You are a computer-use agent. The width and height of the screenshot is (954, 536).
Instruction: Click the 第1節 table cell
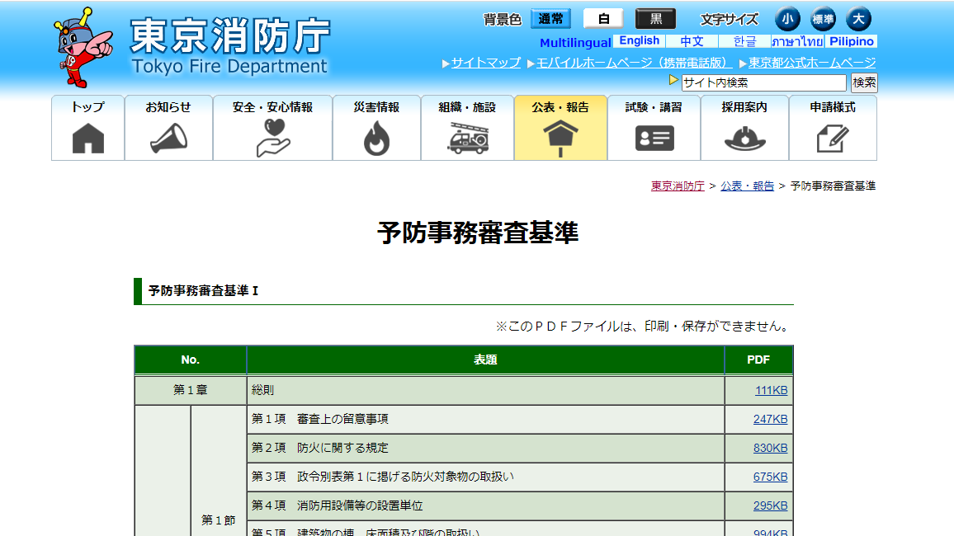pyautogui.click(x=219, y=471)
